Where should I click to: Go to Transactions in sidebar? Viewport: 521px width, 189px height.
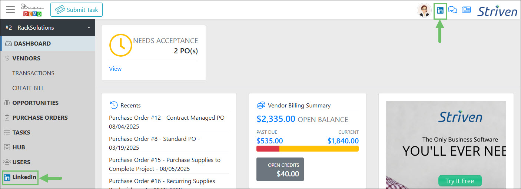[33, 73]
